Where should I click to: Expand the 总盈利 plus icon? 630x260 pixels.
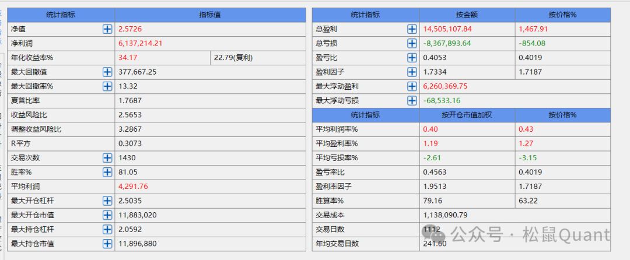[412, 29]
